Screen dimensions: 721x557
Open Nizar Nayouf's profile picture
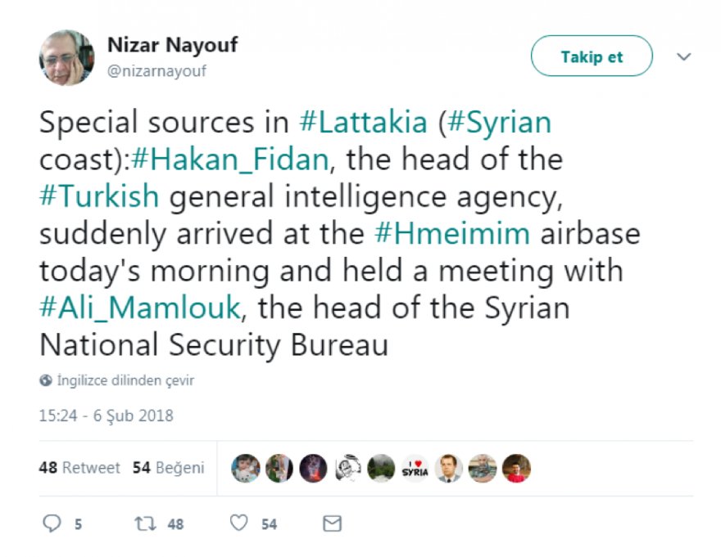[x=66, y=58]
